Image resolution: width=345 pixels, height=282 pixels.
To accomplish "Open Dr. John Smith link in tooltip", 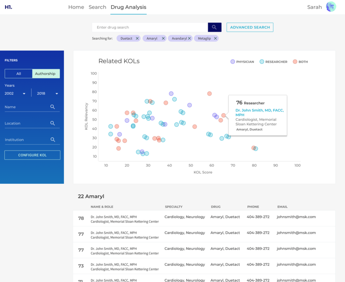I will pos(260,112).
